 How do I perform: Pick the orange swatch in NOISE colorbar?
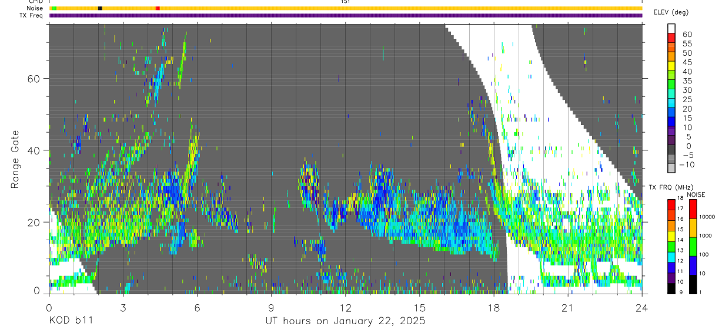(x=693, y=227)
